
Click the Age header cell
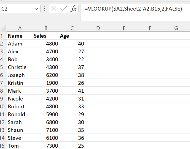click(x=72, y=35)
